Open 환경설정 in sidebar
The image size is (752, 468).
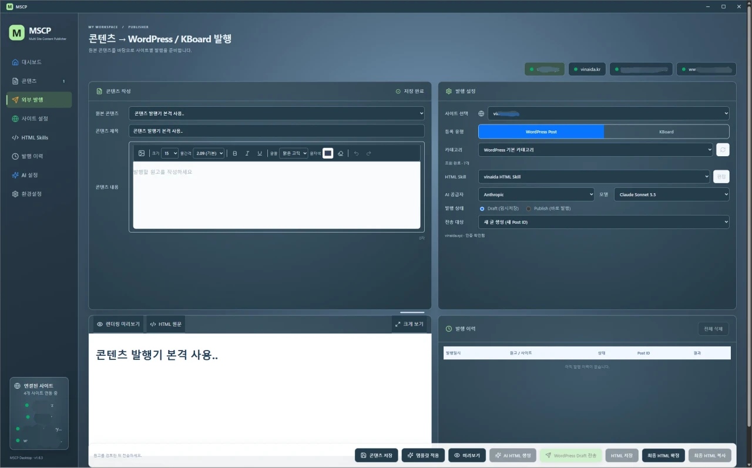[x=39, y=194]
